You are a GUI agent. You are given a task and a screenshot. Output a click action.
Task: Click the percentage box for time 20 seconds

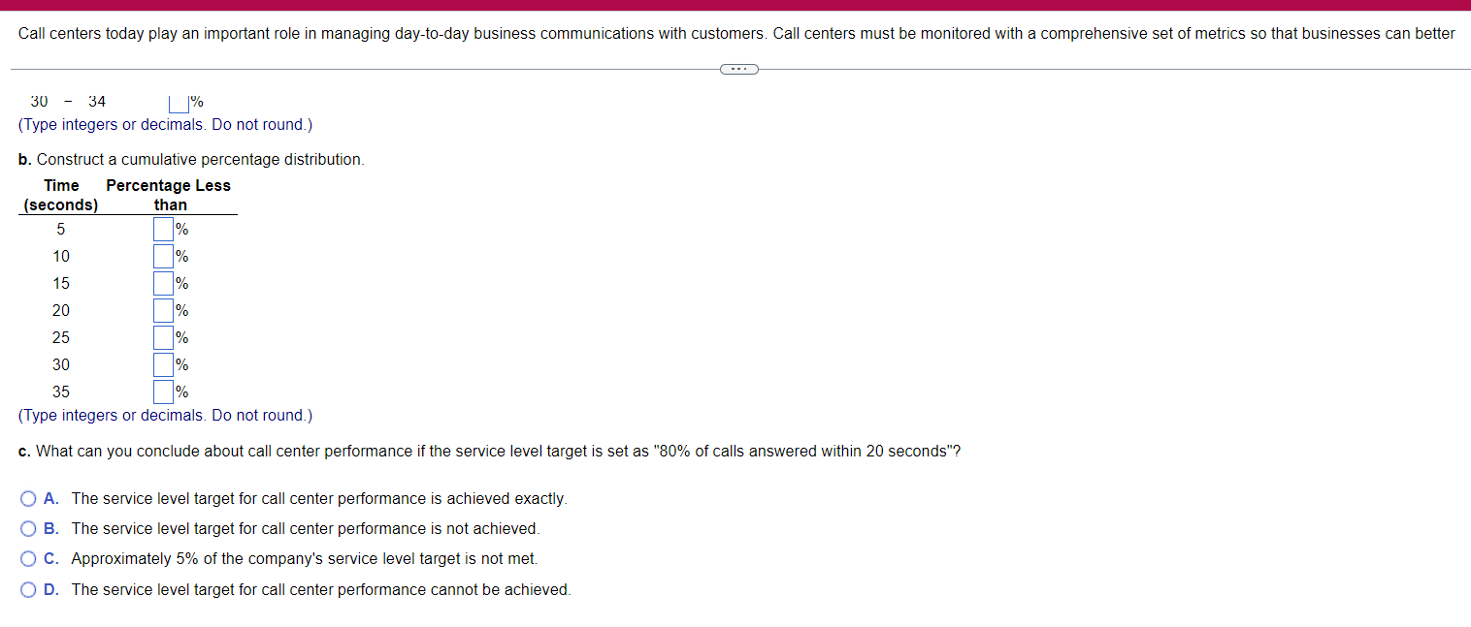point(161,310)
